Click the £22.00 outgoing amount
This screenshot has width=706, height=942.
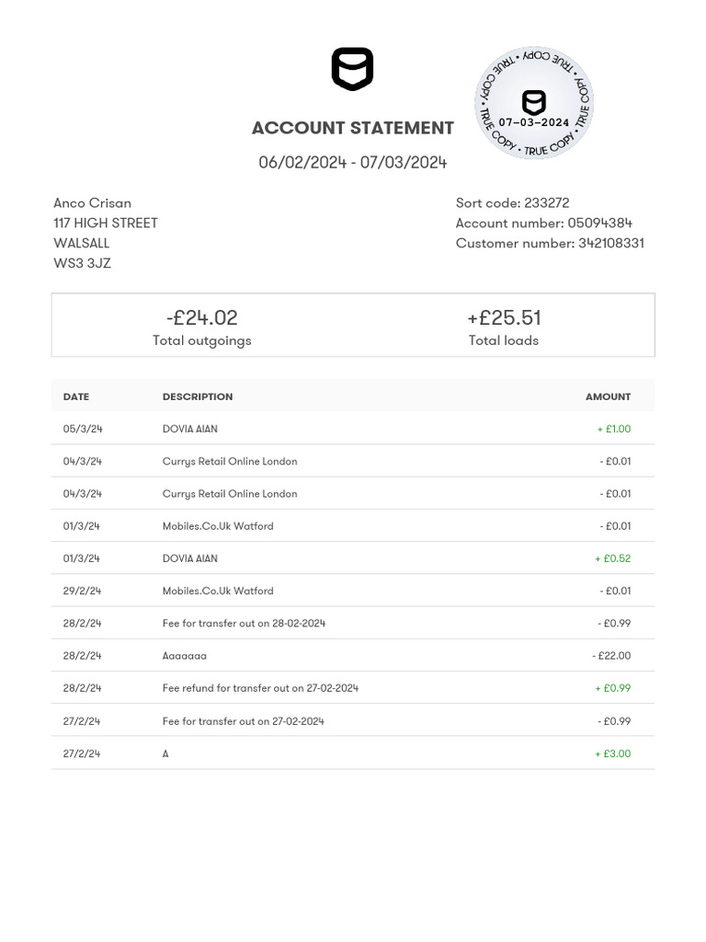pyautogui.click(x=611, y=656)
